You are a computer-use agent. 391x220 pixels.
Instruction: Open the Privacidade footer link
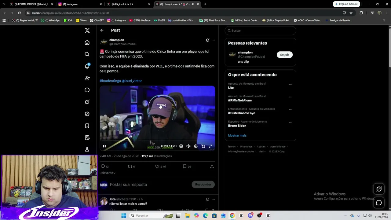click(x=246, y=147)
